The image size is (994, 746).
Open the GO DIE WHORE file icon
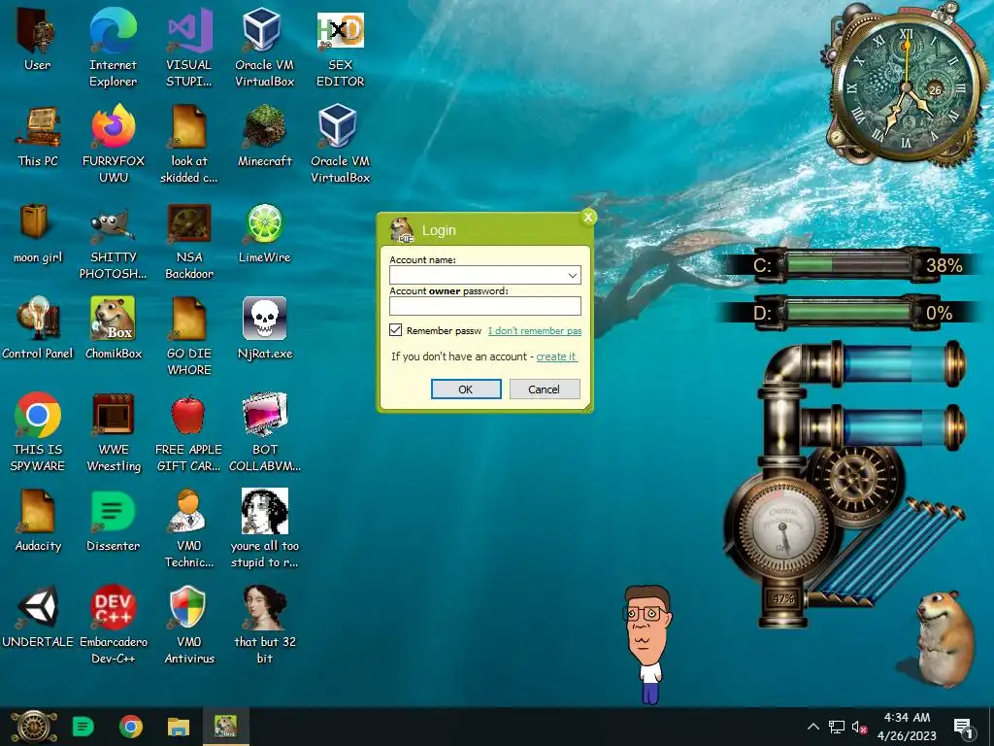coord(189,336)
